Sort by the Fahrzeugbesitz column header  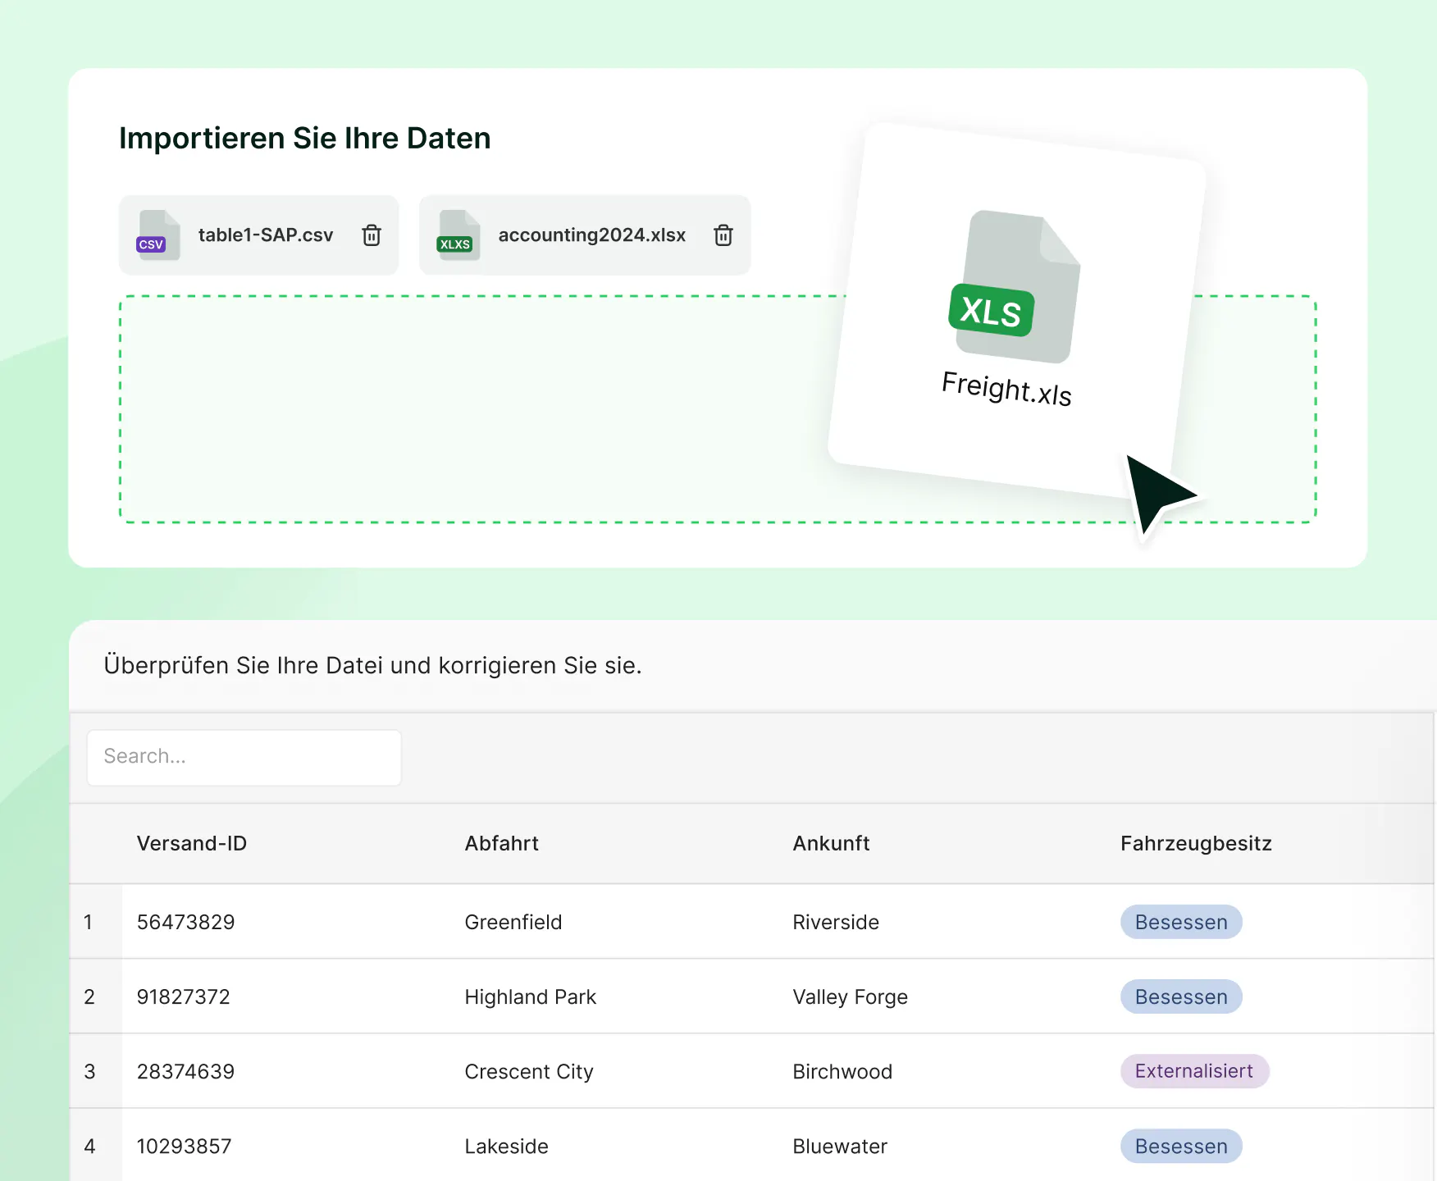click(x=1196, y=843)
